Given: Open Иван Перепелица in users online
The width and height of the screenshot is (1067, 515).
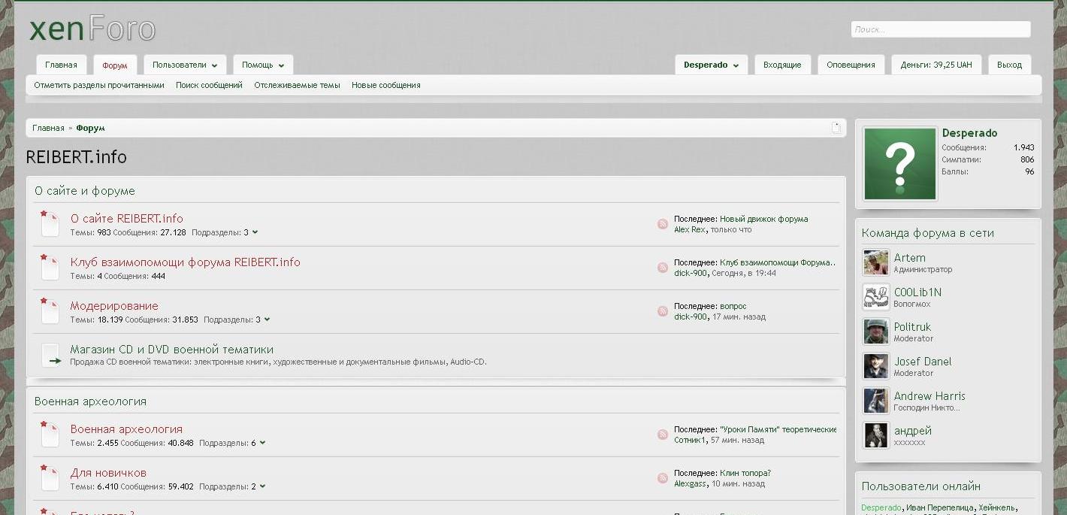Looking at the screenshot, I should 939,508.
